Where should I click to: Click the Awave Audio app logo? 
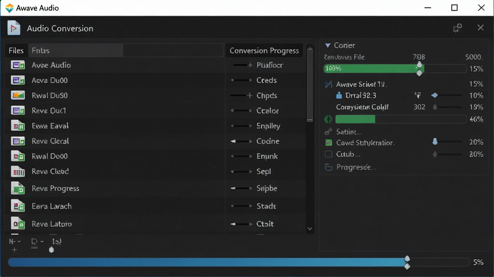[x=10, y=8]
